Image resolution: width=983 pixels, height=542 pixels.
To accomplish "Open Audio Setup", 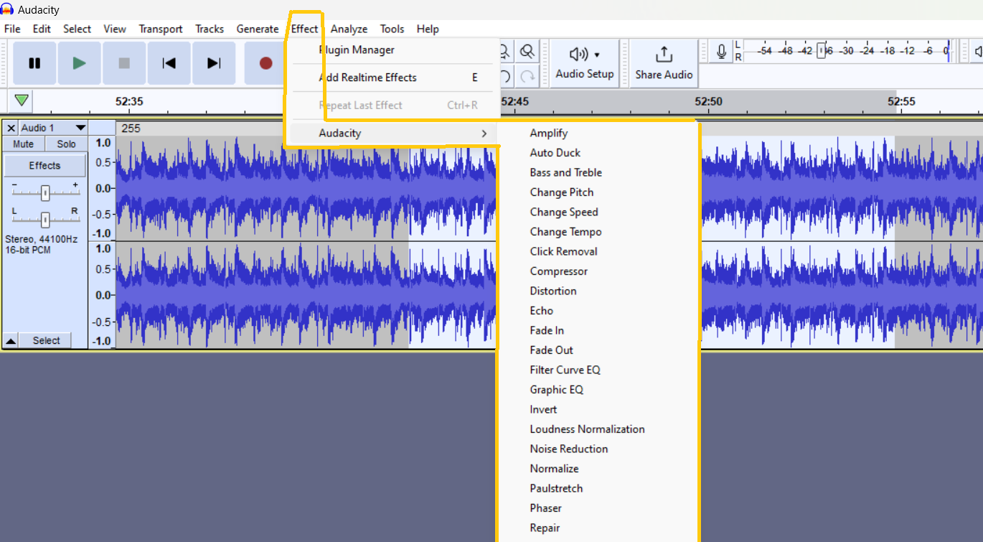I will tap(584, 63).
